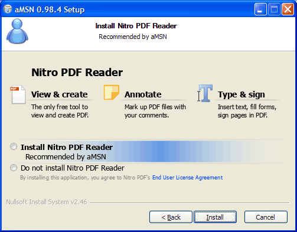This screenshot has height=232, width=297.
Task: Close the aMSN 0.98.4 Setup window
Action: [x=288, y=9]
